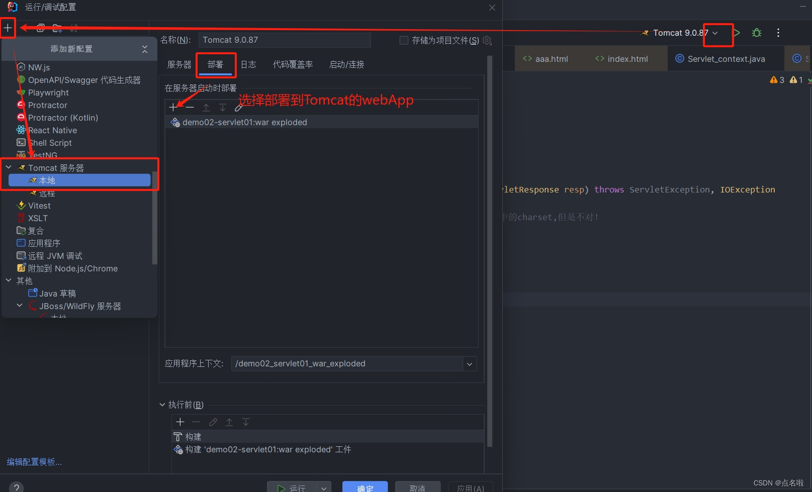Collapse the JBoss/WildFly 服务器 node
The height and width of the screenshot is (492, 812).
[20, 306]
